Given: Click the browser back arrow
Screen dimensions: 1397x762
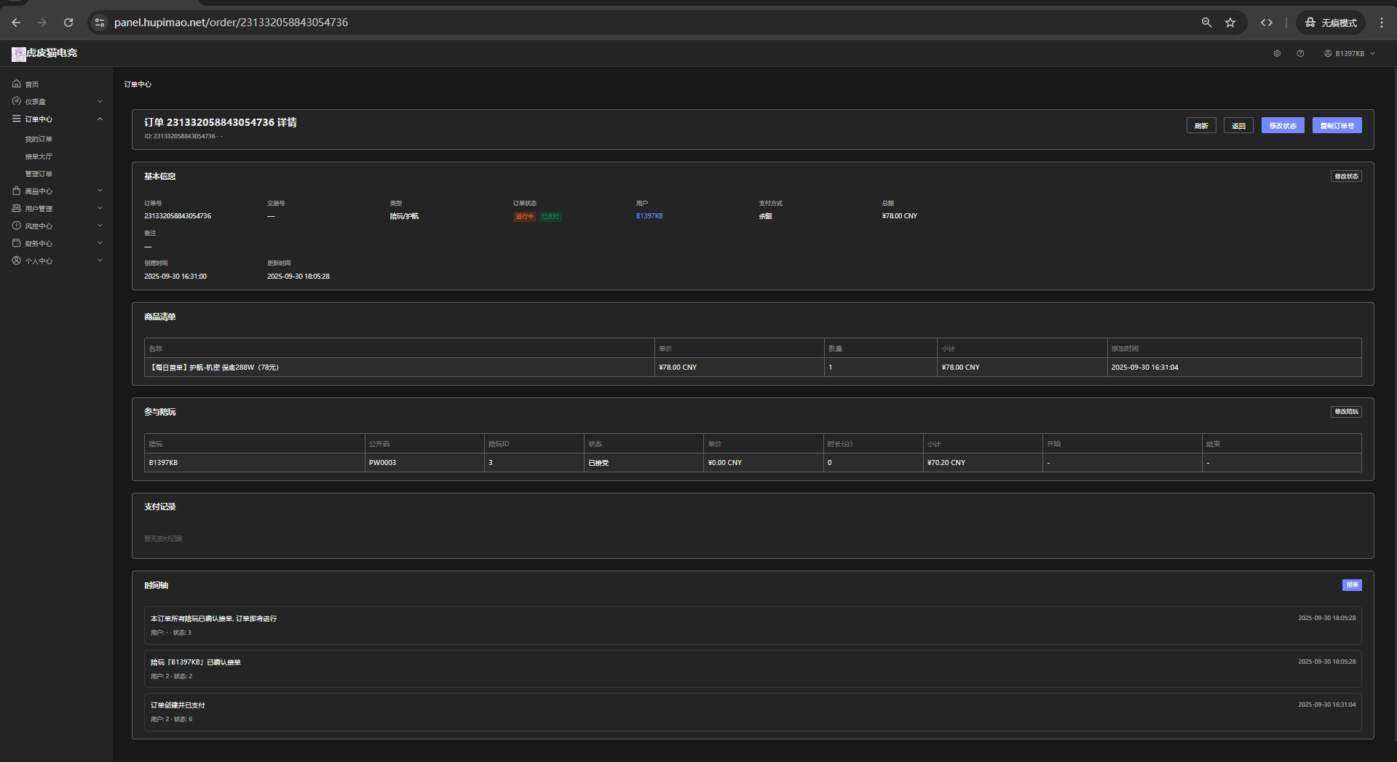Looking at the screenshot, I should tap(16, 23).
